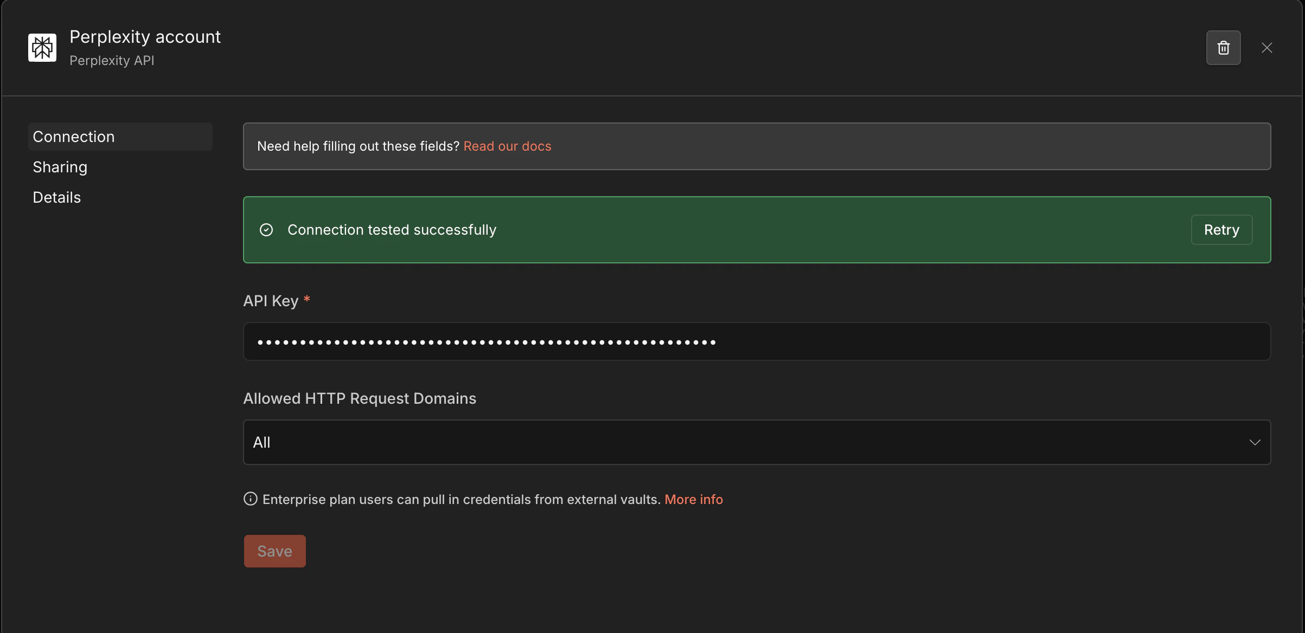This screenshot has width=1305, height=633.
Task: Open the Details tab
Action: click(56, 197)
